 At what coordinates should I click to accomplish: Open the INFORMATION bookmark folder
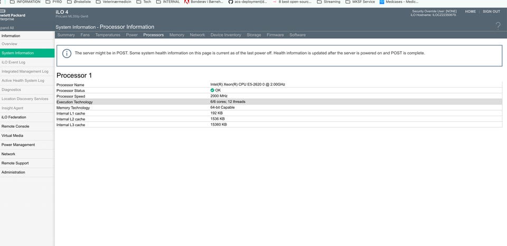25,2
